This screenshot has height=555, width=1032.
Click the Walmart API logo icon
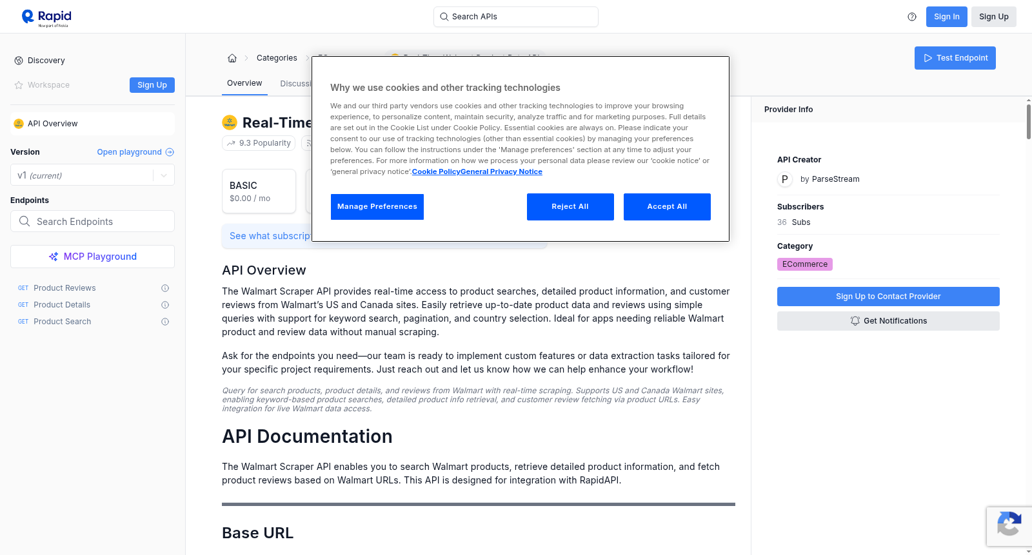pos(230,122)
